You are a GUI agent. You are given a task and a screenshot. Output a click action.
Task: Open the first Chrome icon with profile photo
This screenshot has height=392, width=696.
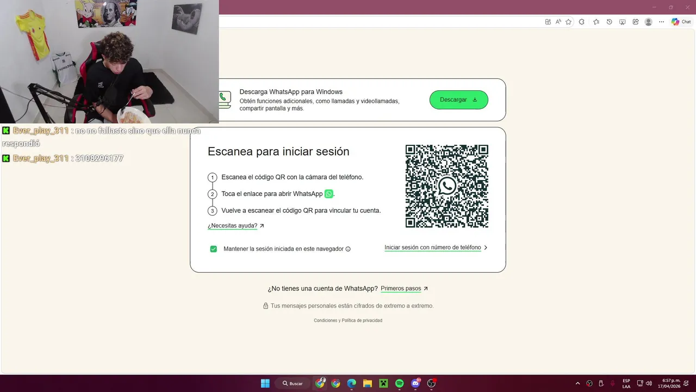pos(320,383)
